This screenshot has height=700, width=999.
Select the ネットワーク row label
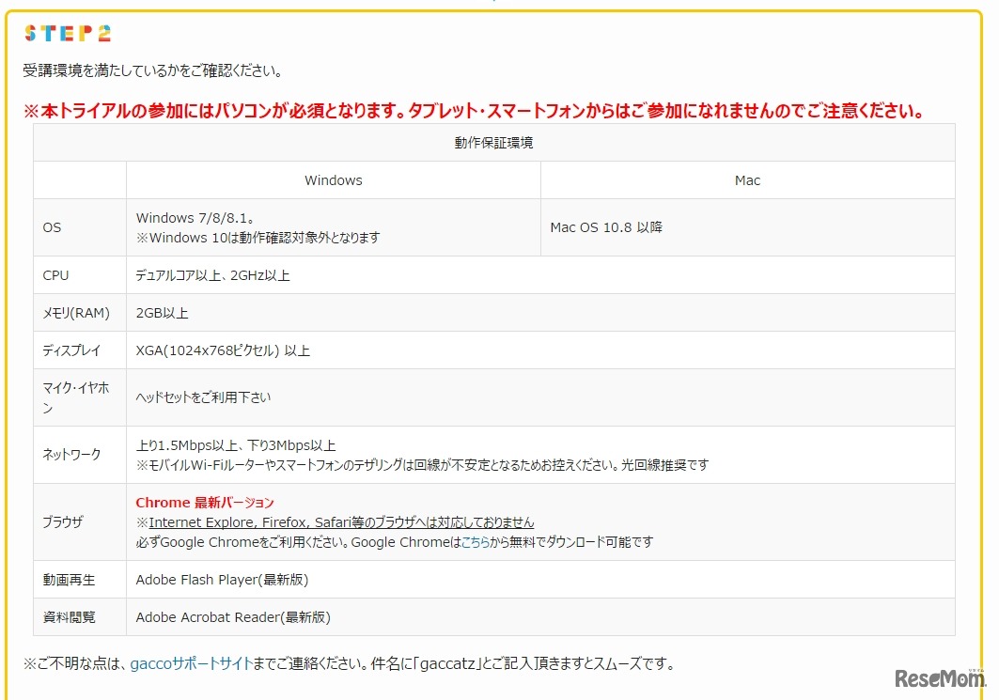coord(71,454)
